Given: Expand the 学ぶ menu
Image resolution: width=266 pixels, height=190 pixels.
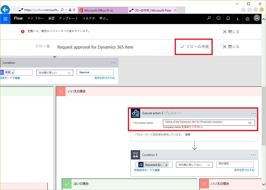Looking at the screenshot, I should pos(104,18).
